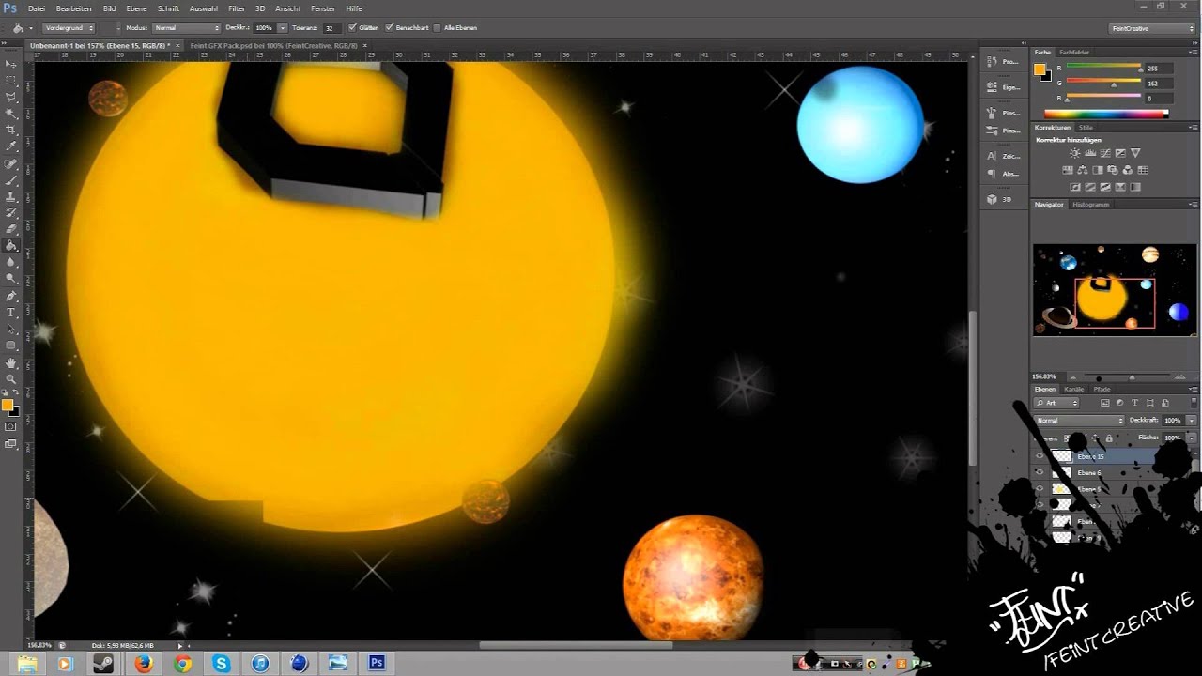The width and height of the screenshot is (1202, 676).
Task: Add a Hue/Saturation adjustment
Action: 1068,170
